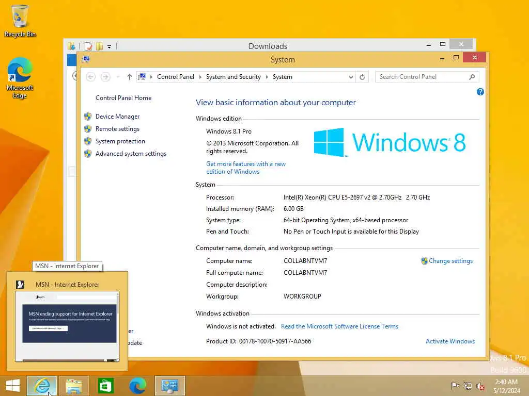
Task: Click the search magnifier icon
Action: pos(472,77)
